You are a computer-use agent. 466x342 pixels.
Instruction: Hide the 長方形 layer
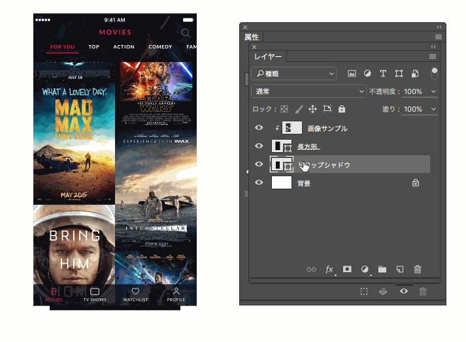(x=259, y=146)
